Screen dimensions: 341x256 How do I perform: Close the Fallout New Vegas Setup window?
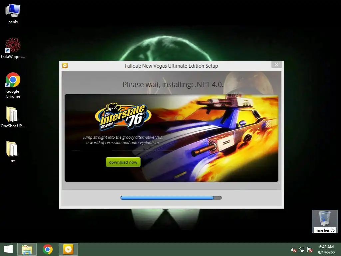tap(276, 64)
